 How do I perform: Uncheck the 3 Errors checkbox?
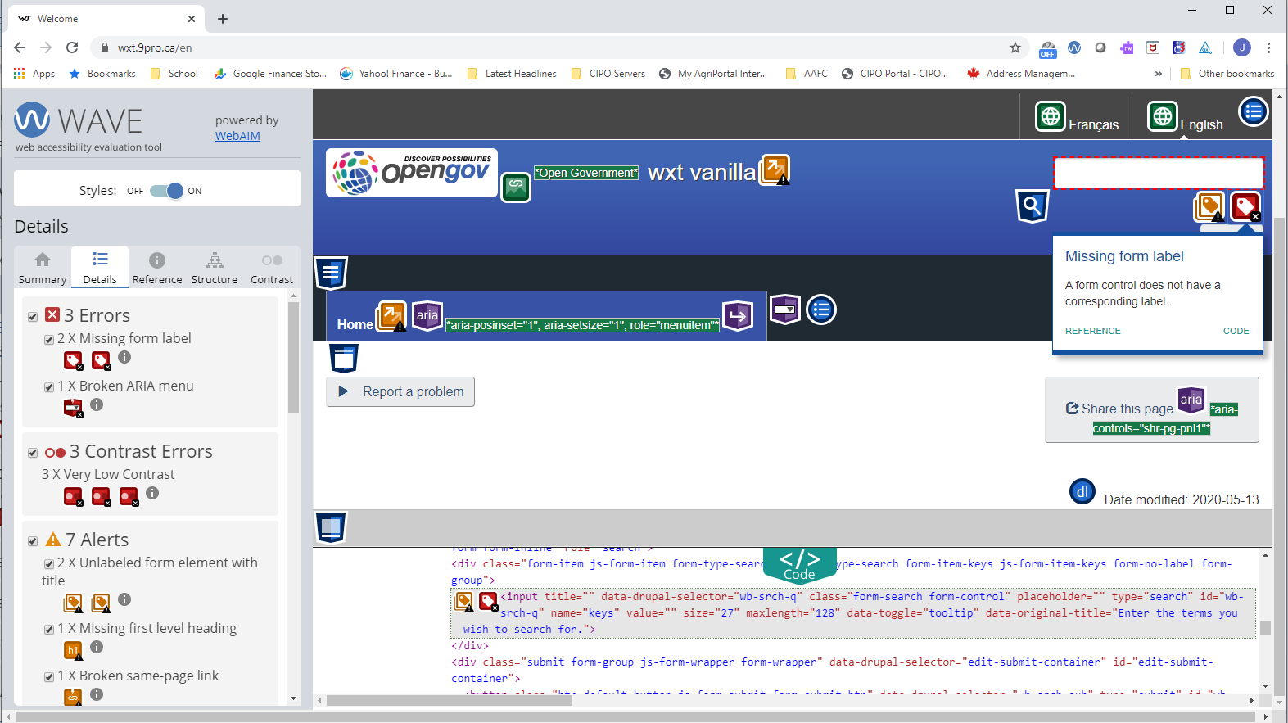pos(33,317)
